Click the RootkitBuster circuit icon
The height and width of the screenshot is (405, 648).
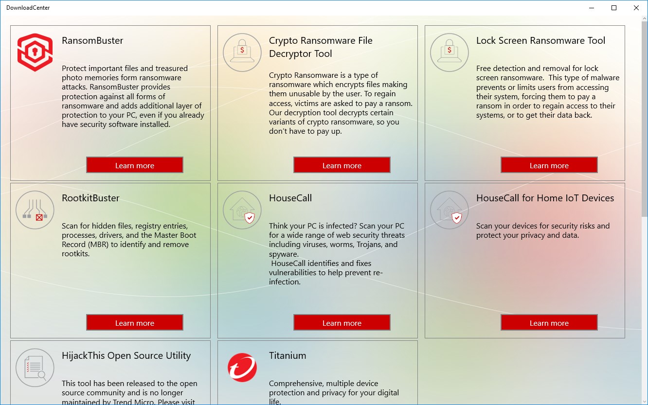[35, 210]
